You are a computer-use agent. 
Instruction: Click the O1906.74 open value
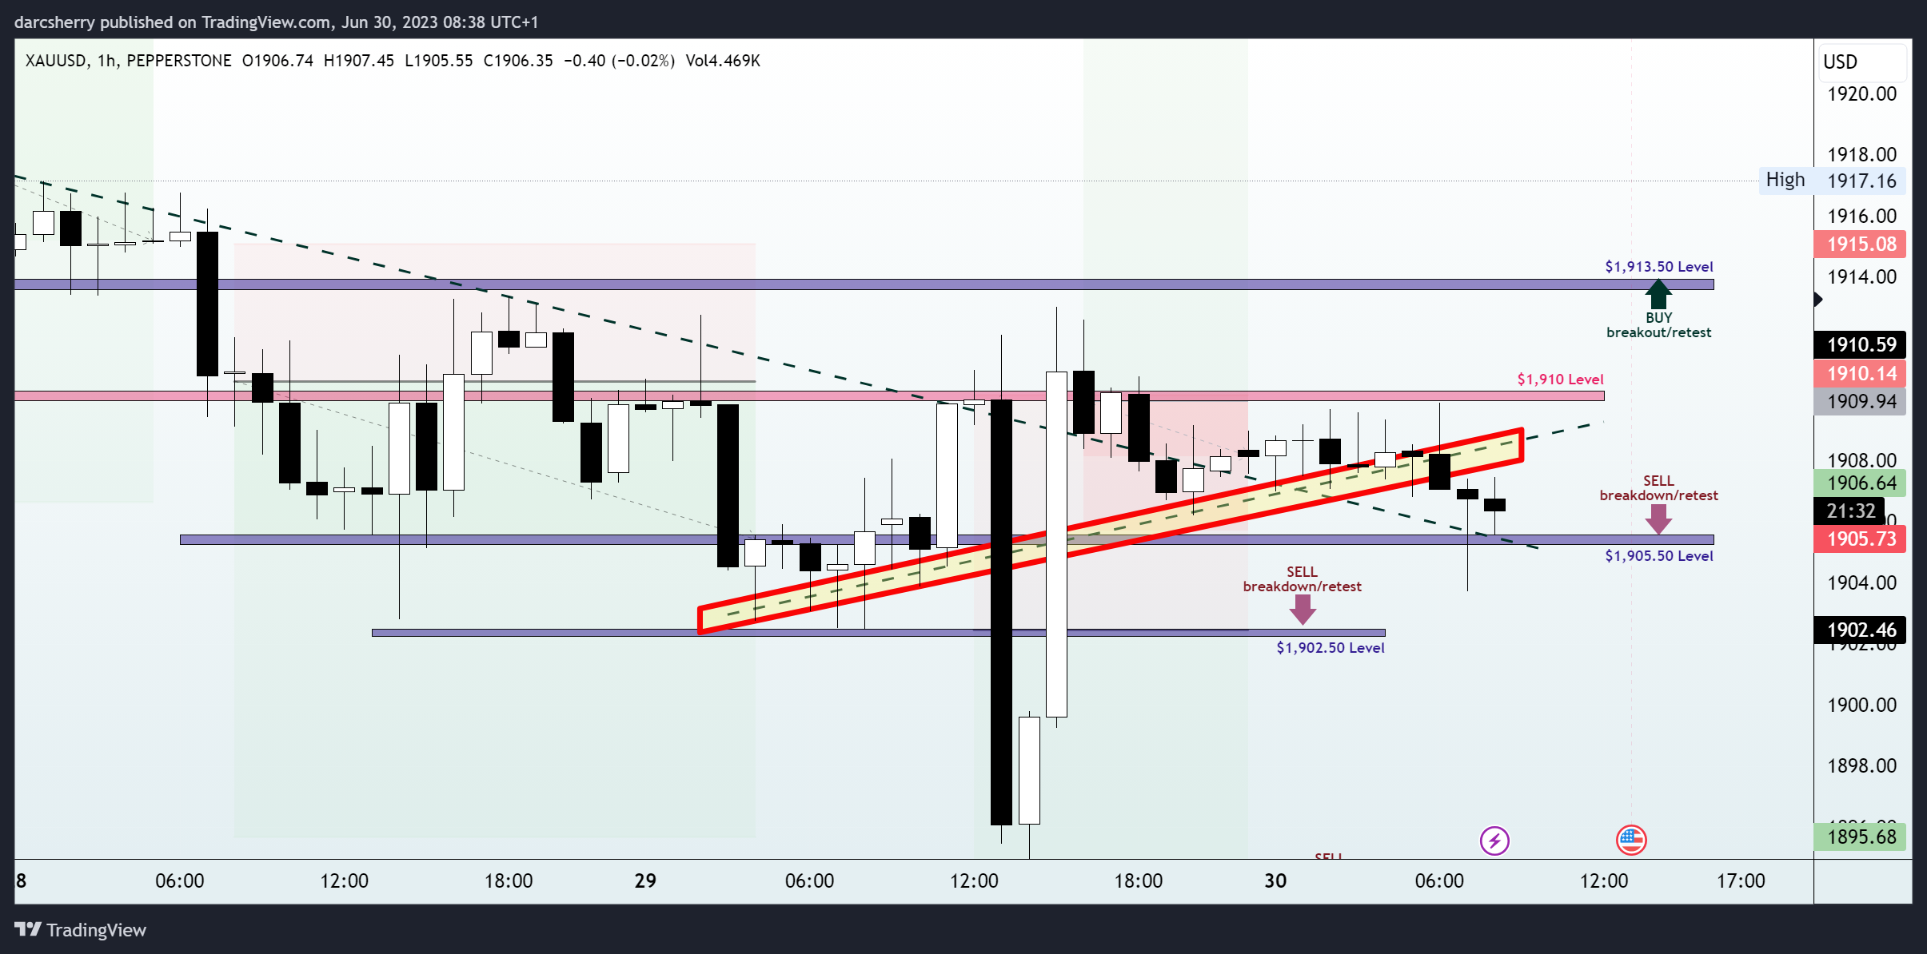[x=277, y=61]
